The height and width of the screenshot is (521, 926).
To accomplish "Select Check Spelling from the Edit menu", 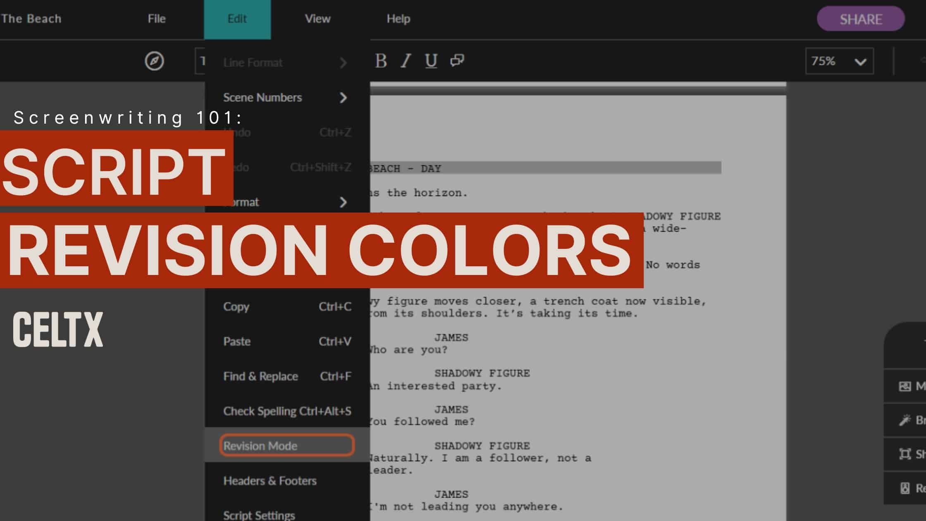I will [287, 411].
